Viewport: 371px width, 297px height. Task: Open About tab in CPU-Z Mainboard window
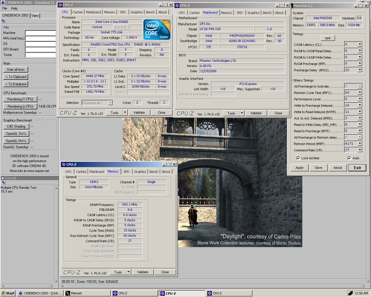(x=279, y=13)
